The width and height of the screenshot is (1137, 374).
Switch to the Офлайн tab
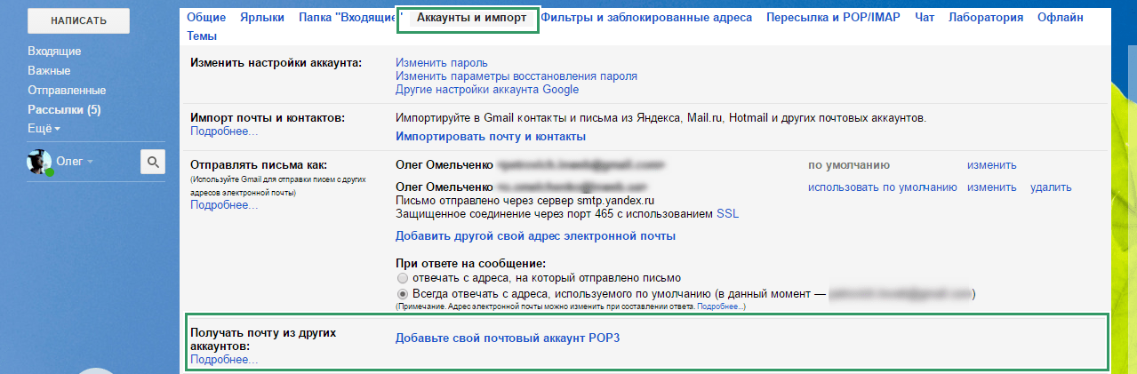[x=1060, y=17]
